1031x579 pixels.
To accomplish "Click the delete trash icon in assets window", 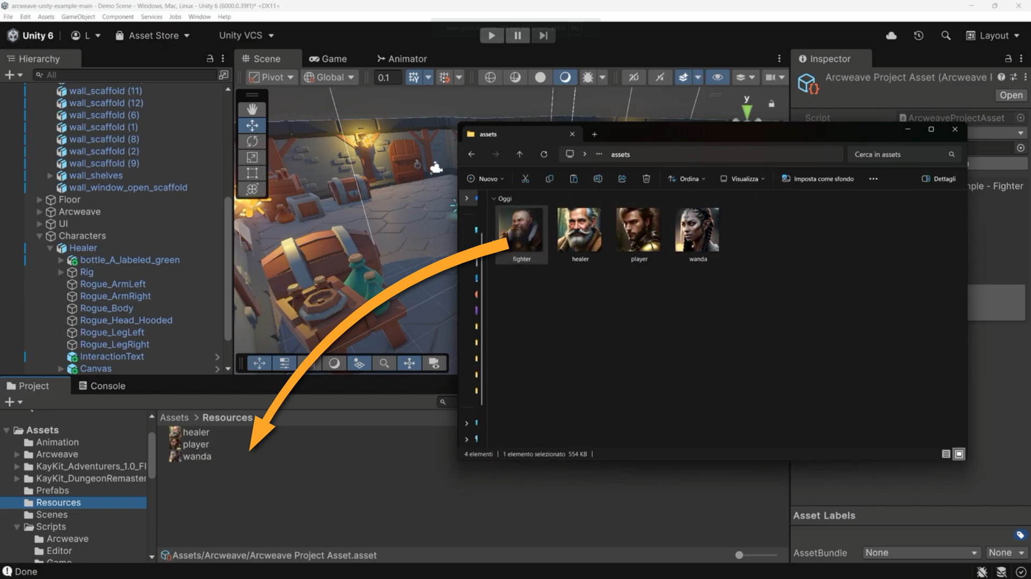I will click(646, 179).
